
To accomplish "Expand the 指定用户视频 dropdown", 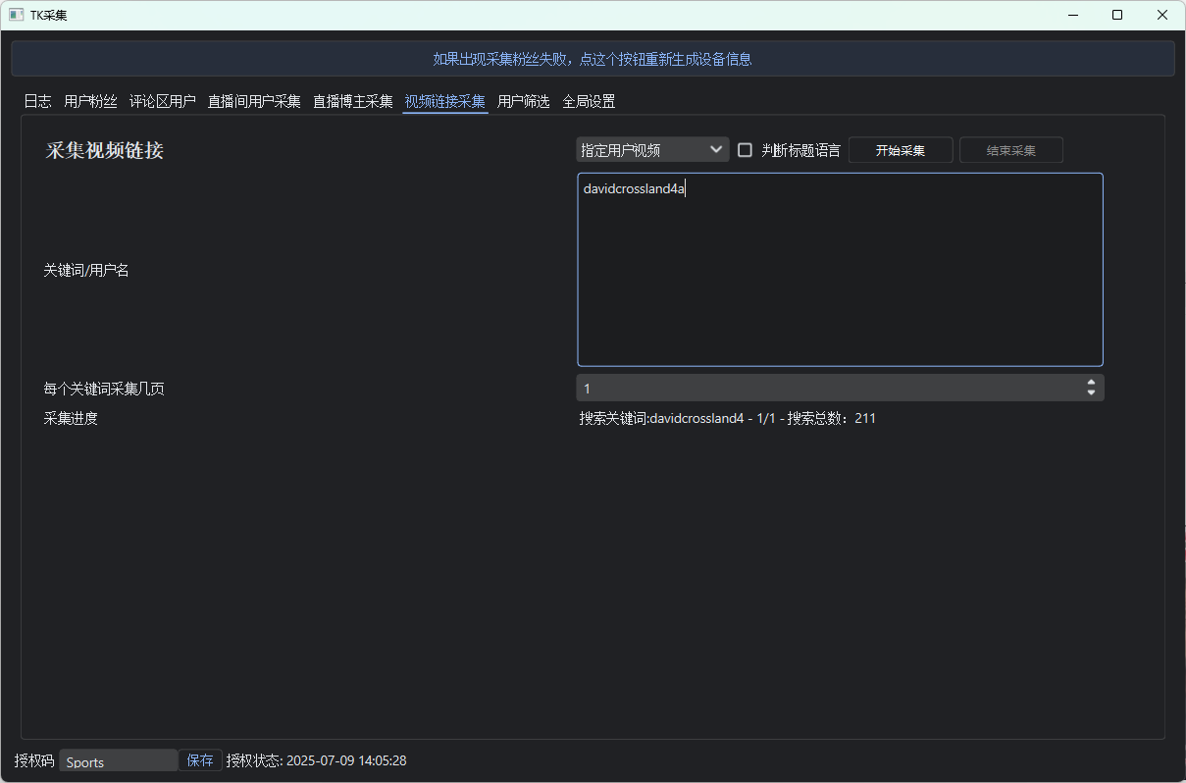I will (652, 150).
